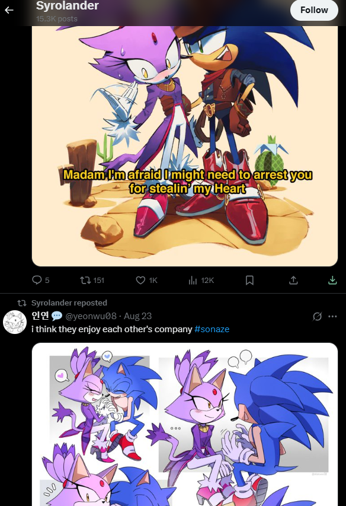Open the #sonaze hashtag link
346x506 pixels.
coord(212,329)
